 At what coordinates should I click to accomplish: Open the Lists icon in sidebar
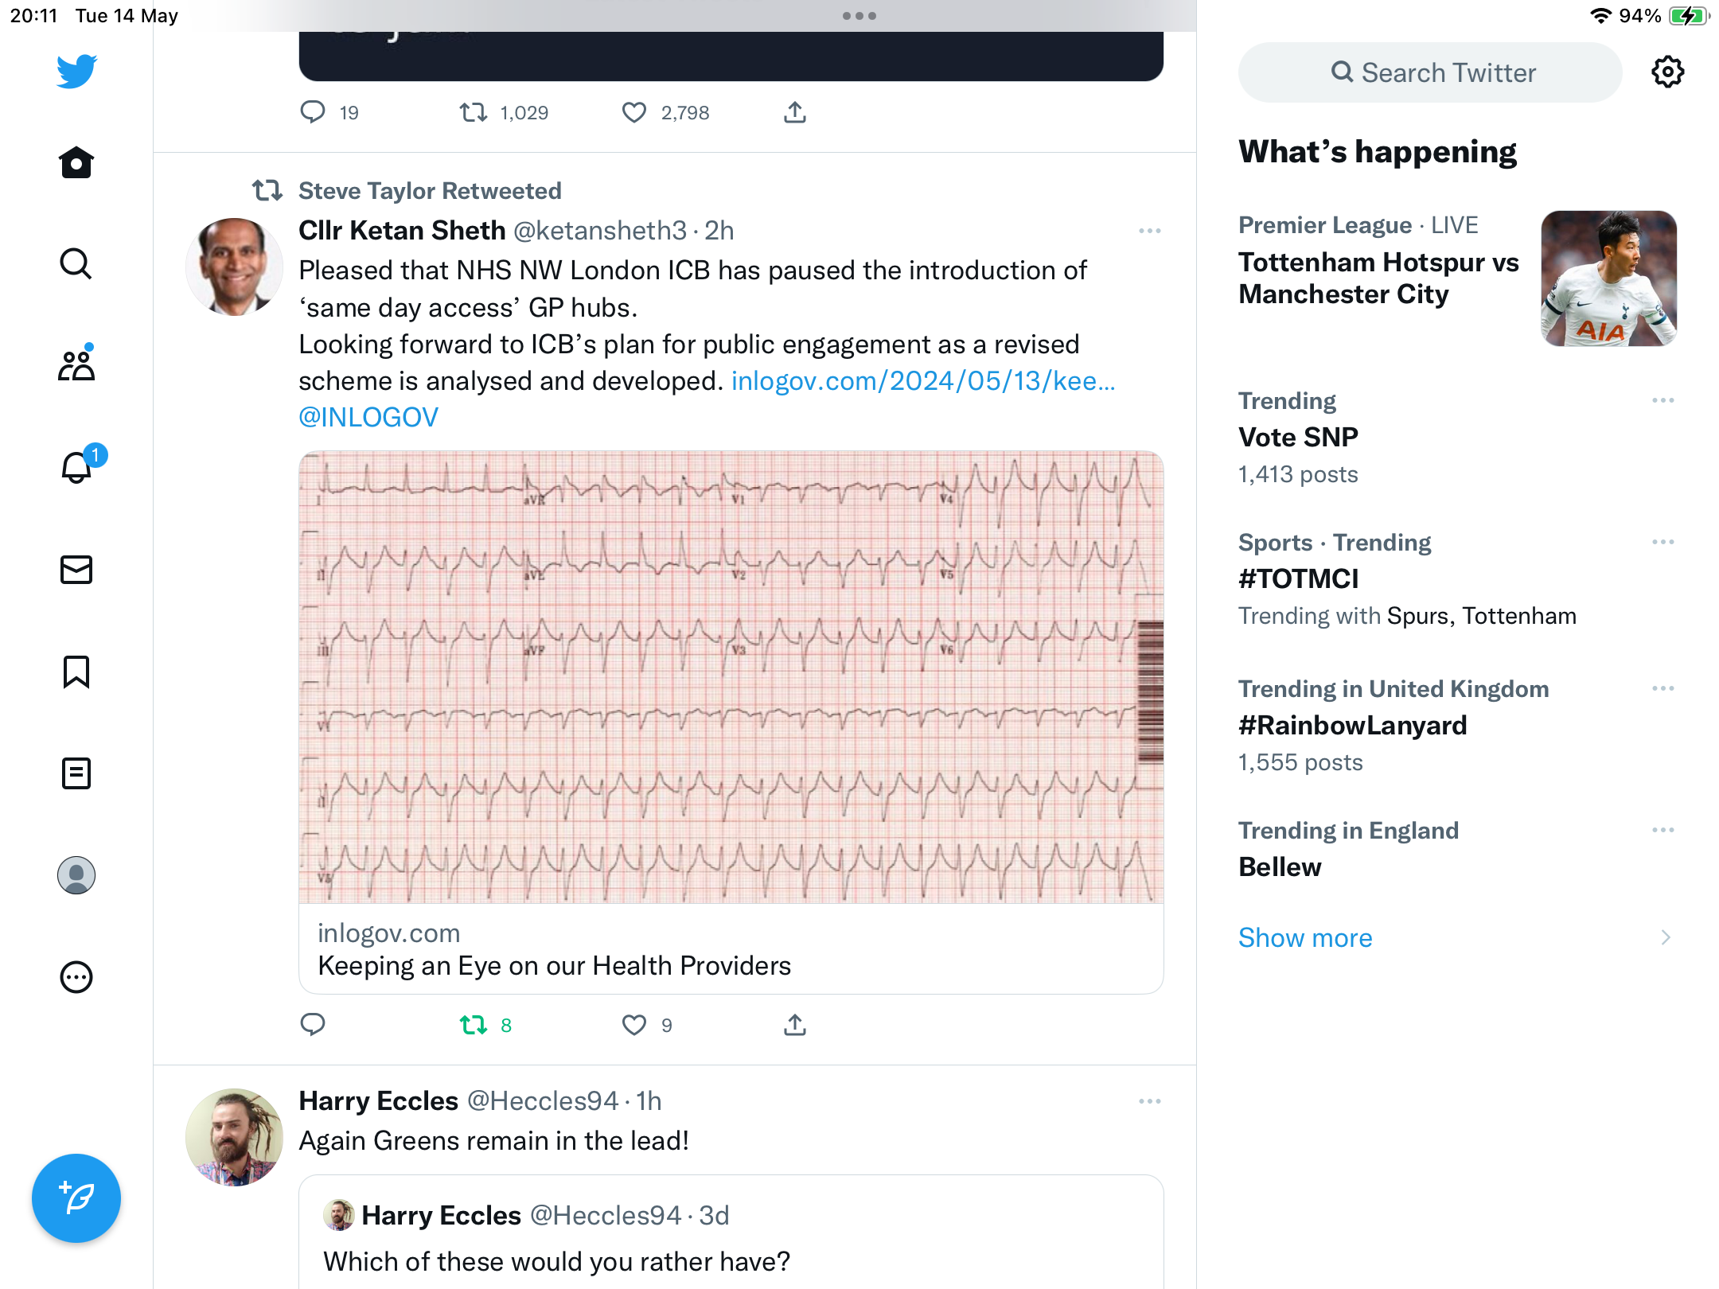pyautogui.click(x=76, y=773)
